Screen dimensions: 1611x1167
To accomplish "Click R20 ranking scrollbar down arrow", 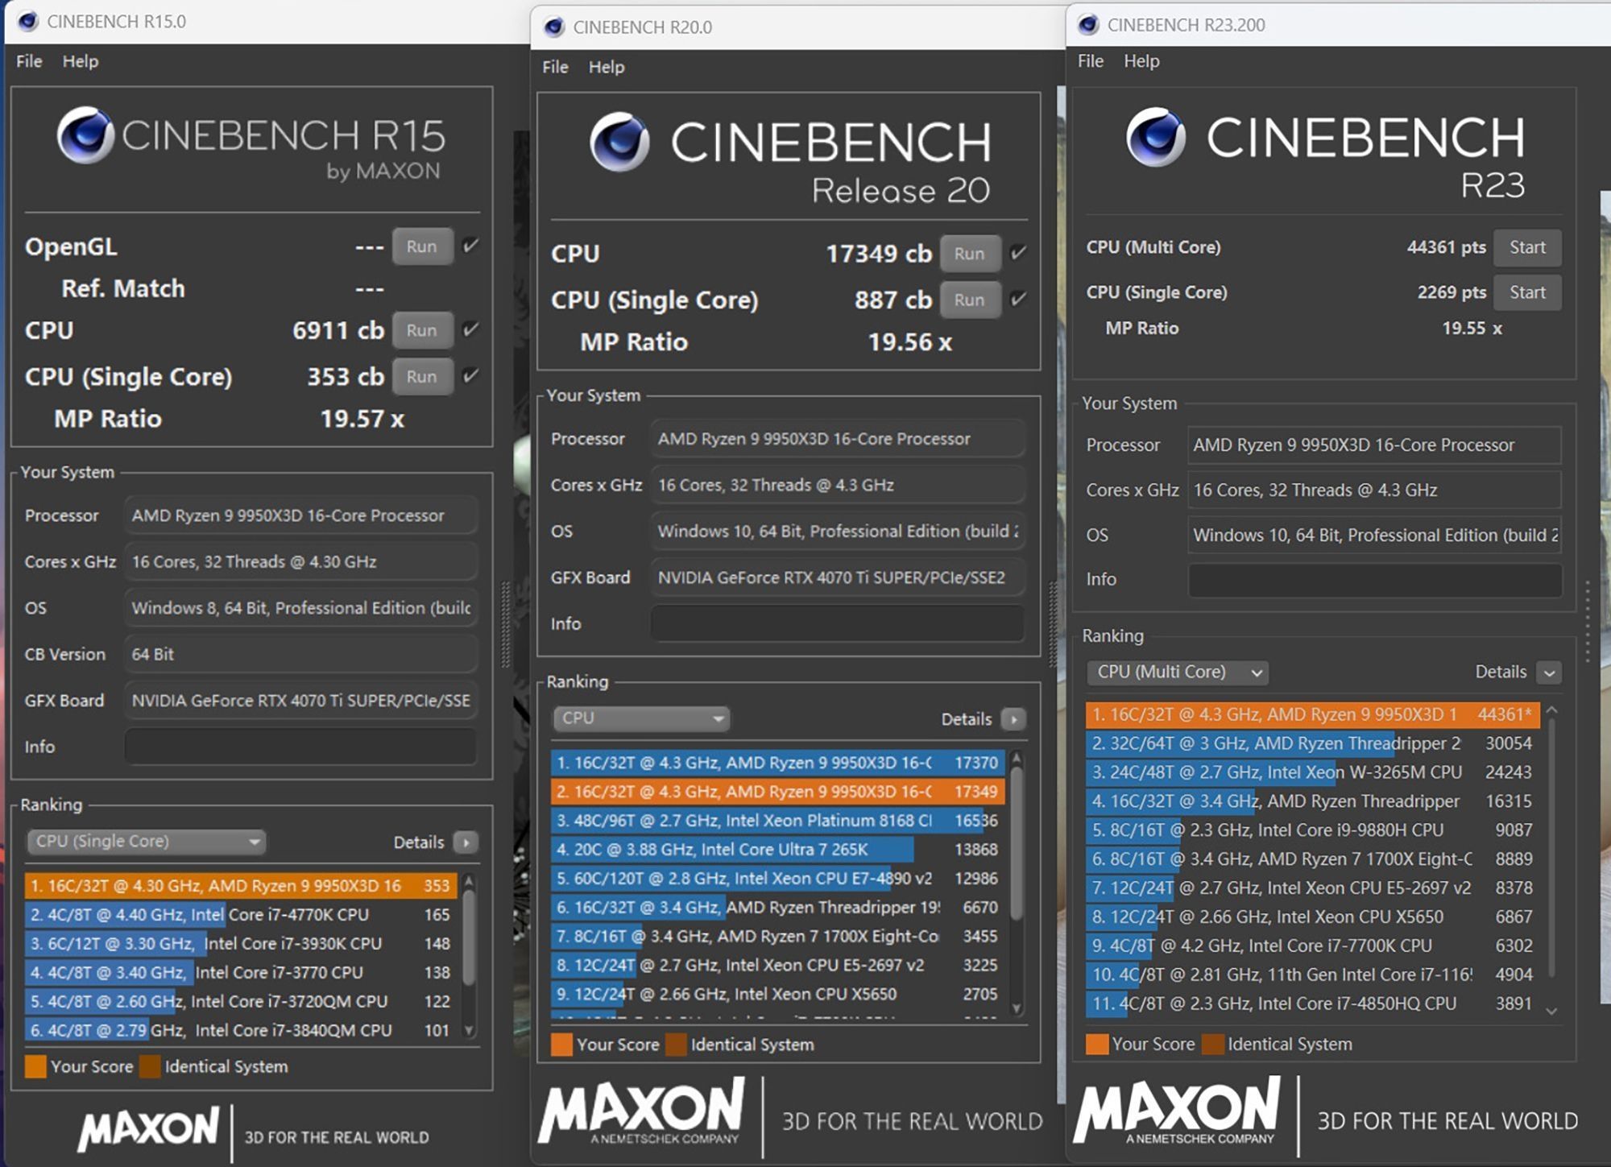I will coord(1017,1008).
